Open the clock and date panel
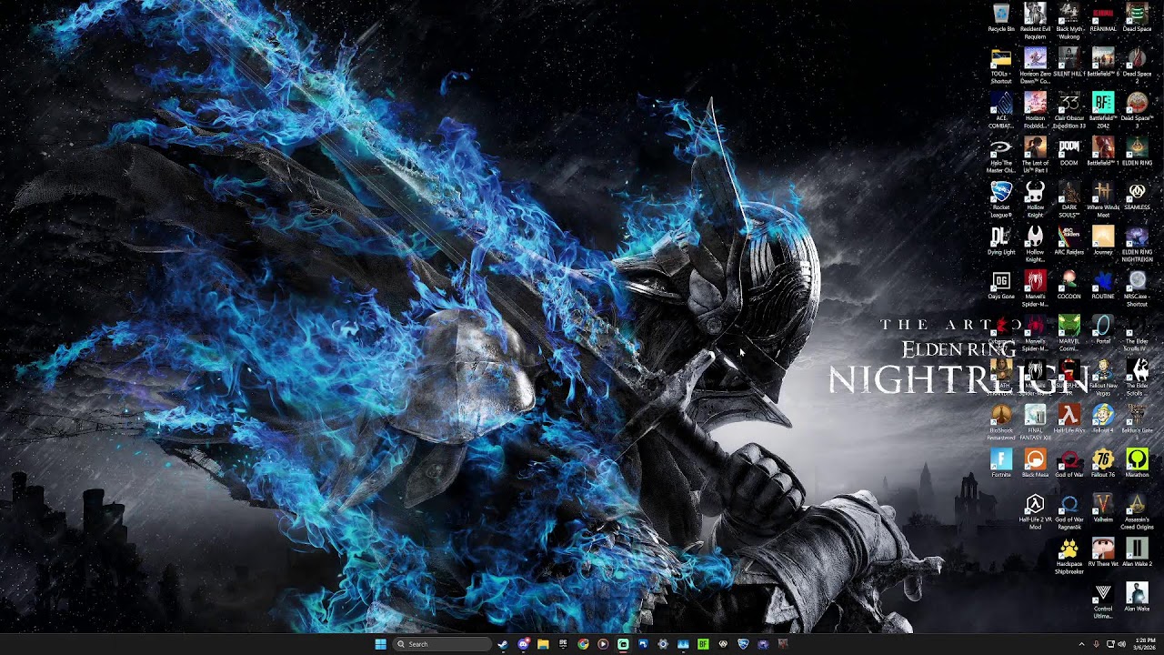Image resolution: width=1164 pixels, height=655 pixels. click(1145, 644)
